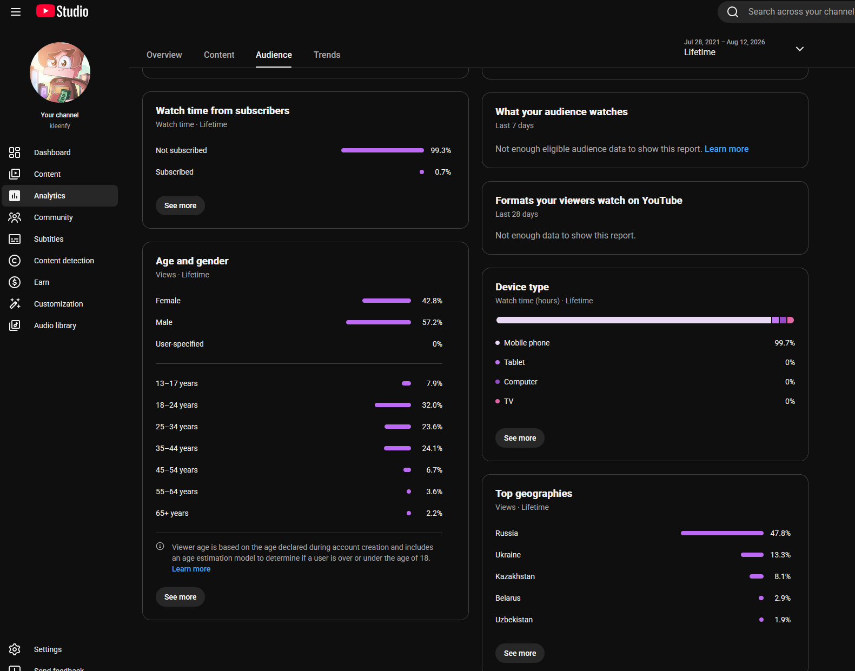Click See more under Watch time from subscribers

point(180,205)
